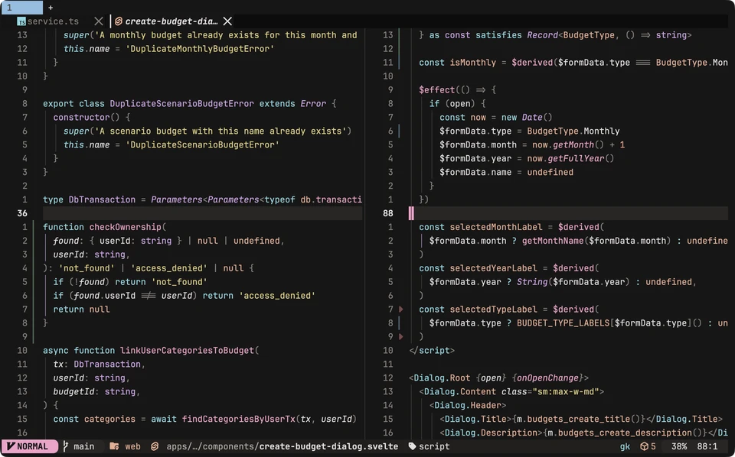Image resolution: width=735 pixels, height=457 pixels.
Task: Click the current line number 88
Action: [387, 212]
